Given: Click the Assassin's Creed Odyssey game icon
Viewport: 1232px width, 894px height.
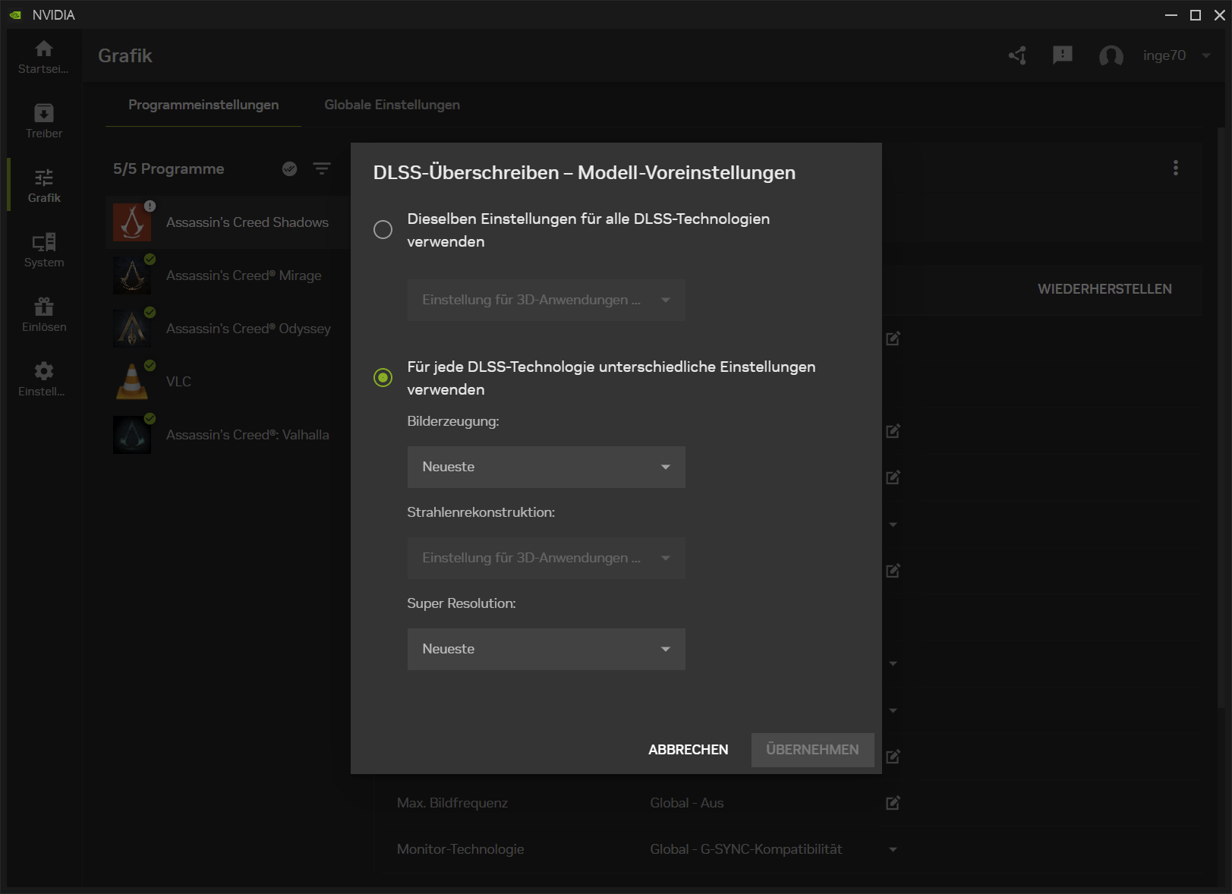Looking at the screenshot, I should [x=132, y=329].
